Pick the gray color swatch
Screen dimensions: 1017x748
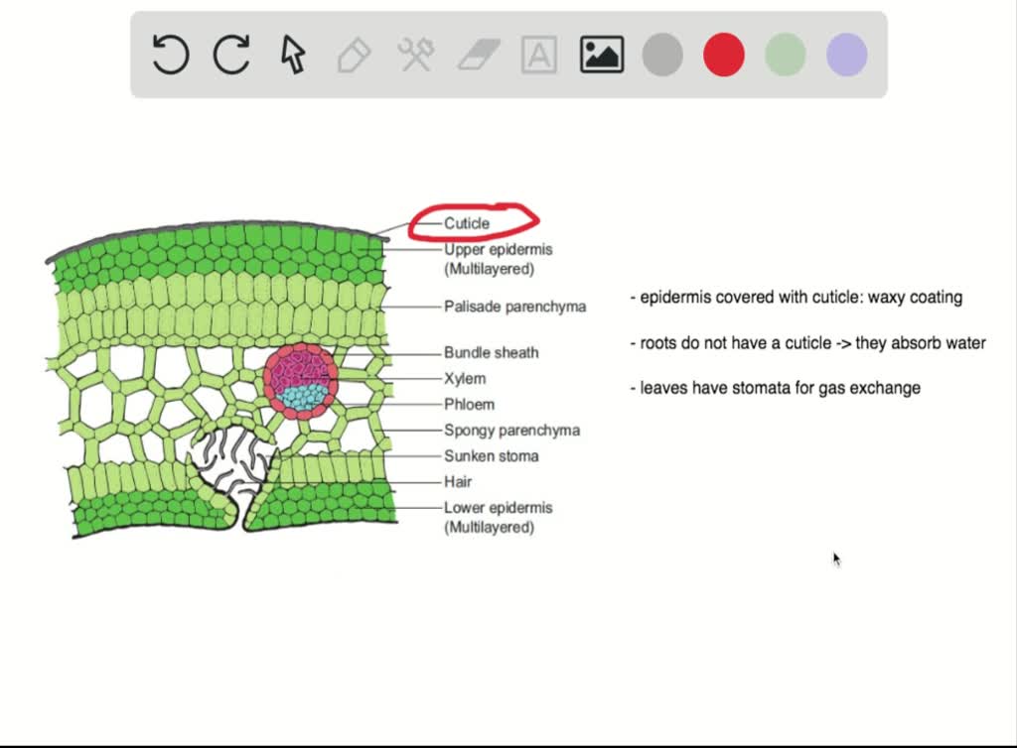[662, 55]
